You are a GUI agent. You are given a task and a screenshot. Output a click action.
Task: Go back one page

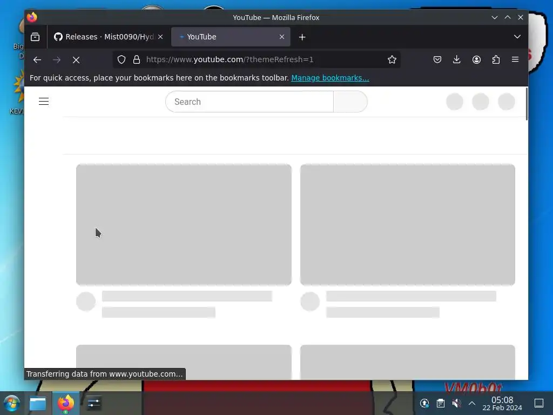click(37, 59)
